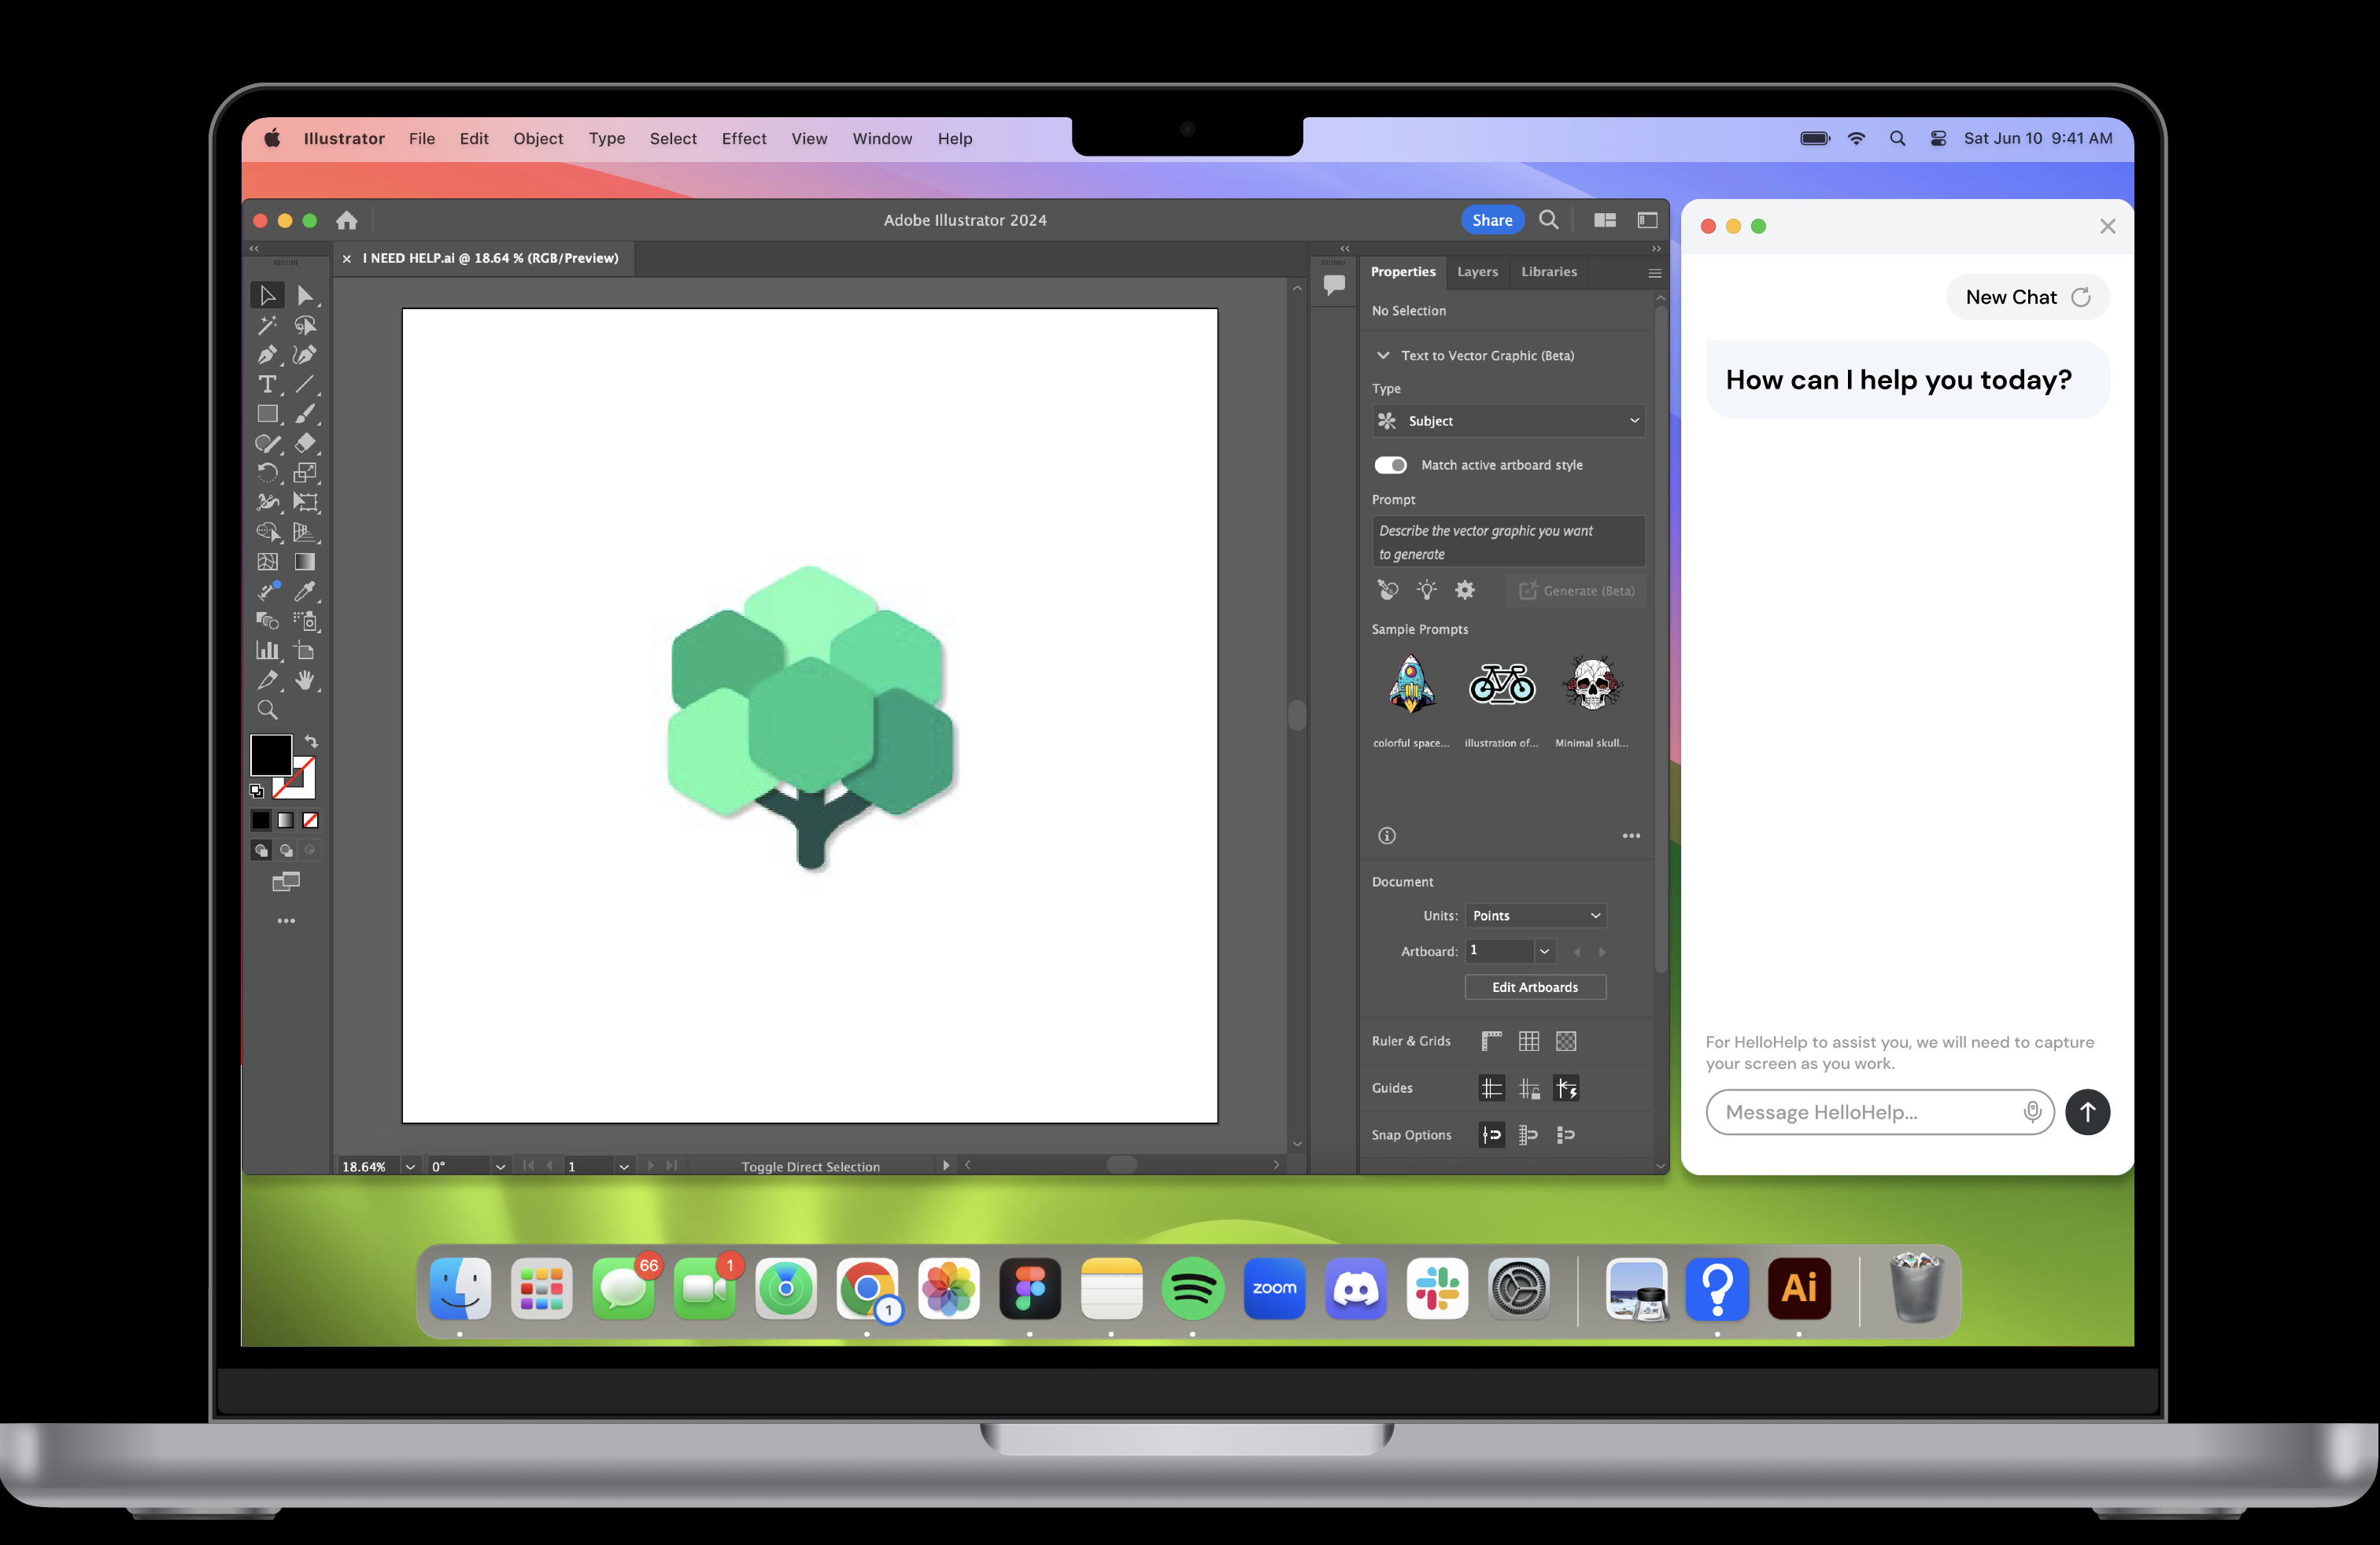
Task: Collapse Text to Vector Graphic section
Action: coord(1383,356)
